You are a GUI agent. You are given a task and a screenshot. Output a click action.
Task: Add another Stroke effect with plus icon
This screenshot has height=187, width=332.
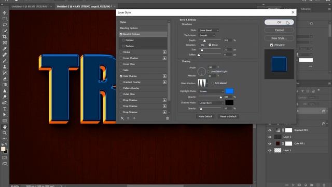click(x=164, y=52)
